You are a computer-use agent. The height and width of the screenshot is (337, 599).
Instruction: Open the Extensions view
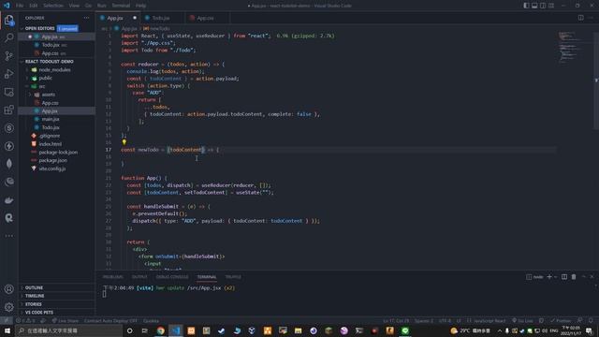9,110
